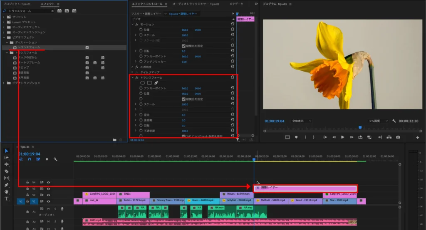
Task: Select Daffodil - 34826.mp4 clip
Action: tap(271, 201)
